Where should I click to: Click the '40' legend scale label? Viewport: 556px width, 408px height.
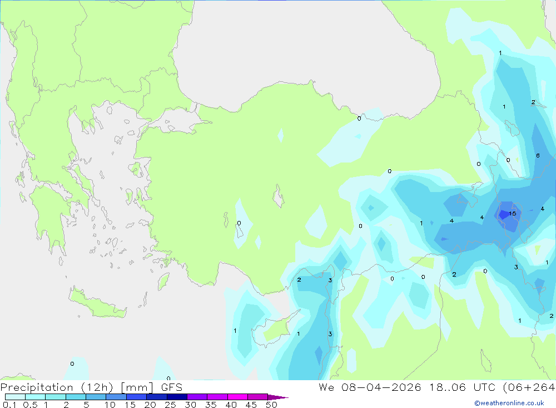(231, 405)
